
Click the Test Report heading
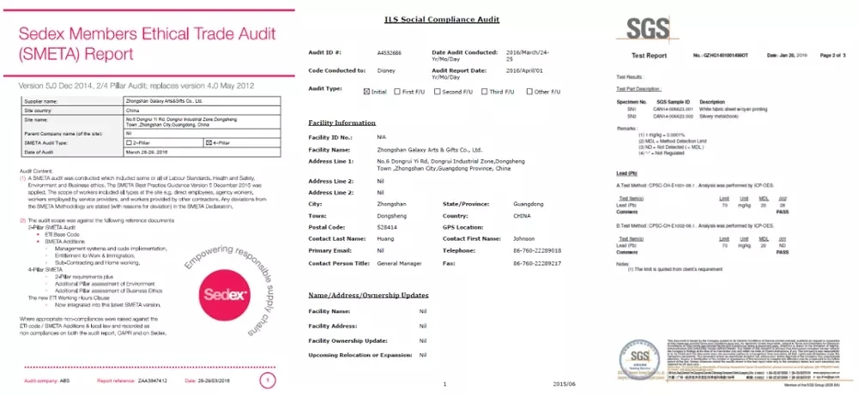(649, 56)
